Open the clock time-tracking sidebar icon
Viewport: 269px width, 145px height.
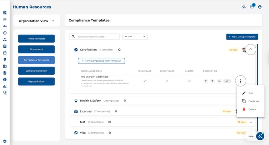click(5, 33)
